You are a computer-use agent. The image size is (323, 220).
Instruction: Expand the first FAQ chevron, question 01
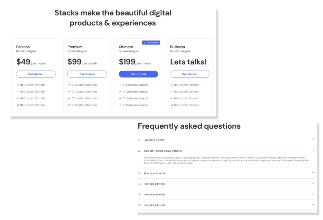pyautogui.click(x=313, y=139)
